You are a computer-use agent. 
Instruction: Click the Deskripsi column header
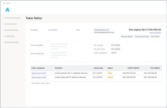pyautogui.click(x=58, y=68)
